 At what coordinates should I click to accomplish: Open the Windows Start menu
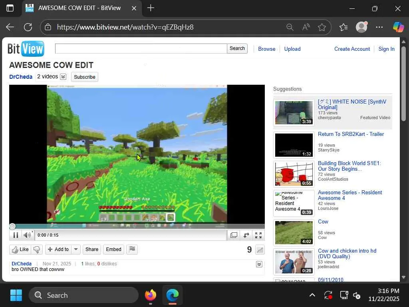[x=16, y=295]
